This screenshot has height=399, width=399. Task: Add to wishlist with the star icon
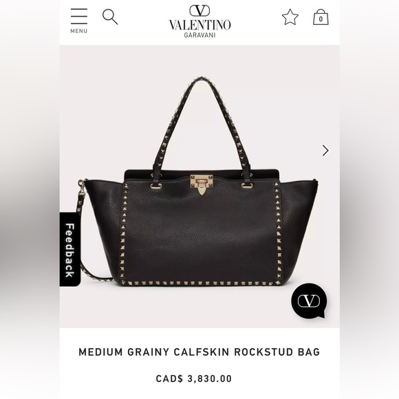coord(290,17)
